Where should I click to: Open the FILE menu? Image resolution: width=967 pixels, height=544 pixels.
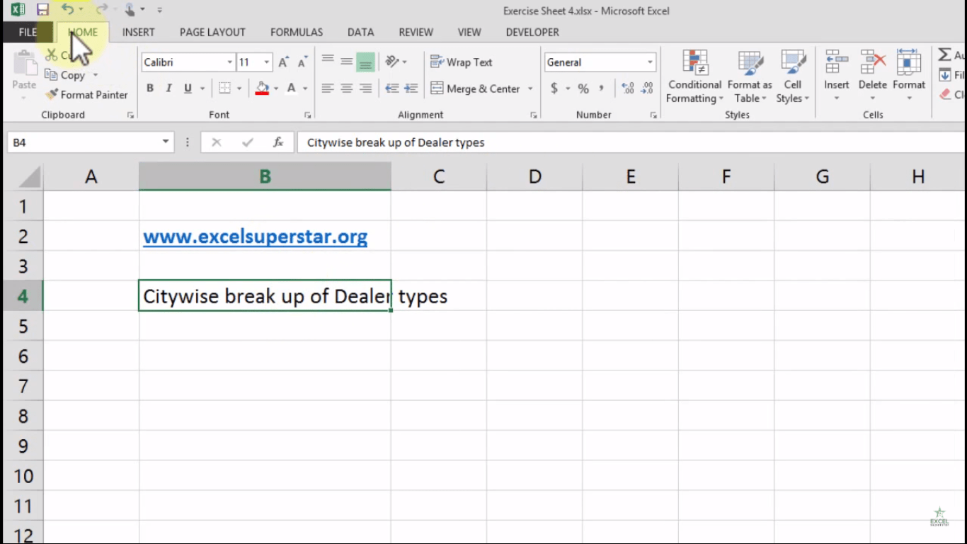coord(27,32)
